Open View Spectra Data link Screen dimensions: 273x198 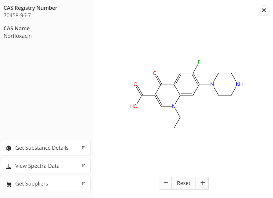[x=46, y=166]
